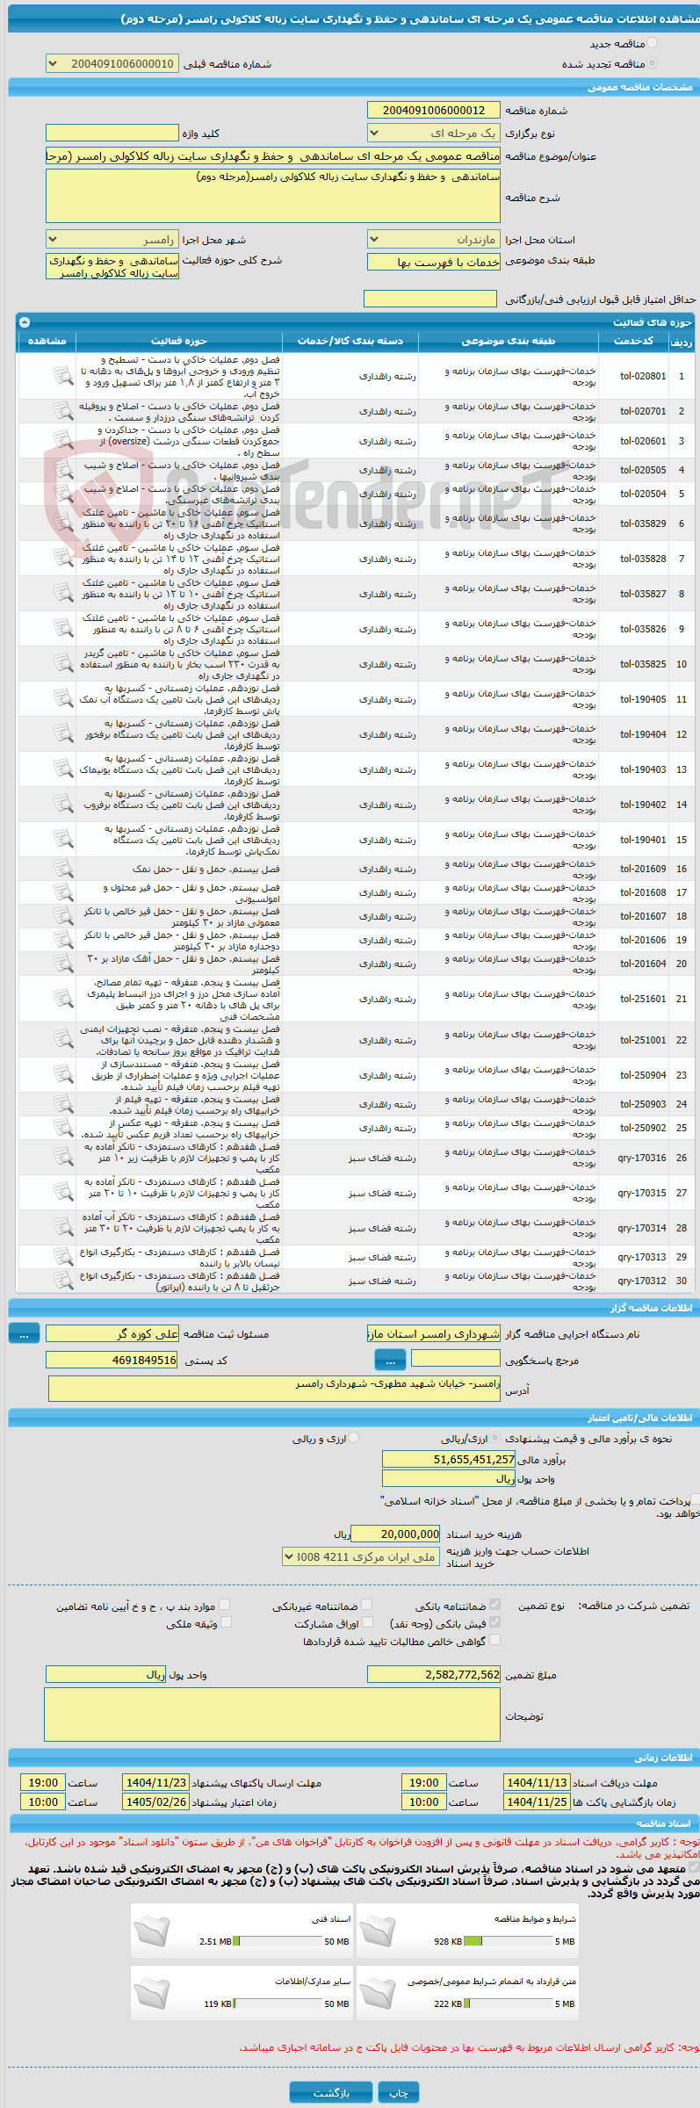This screenshot has height=2108, width=700.
Task: Click برآورد مالی value field
Action: click(x=449, y=1459)
